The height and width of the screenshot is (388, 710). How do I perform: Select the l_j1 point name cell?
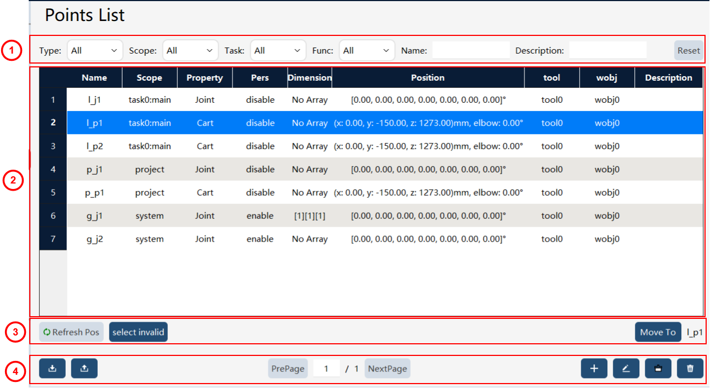point(94,100)
